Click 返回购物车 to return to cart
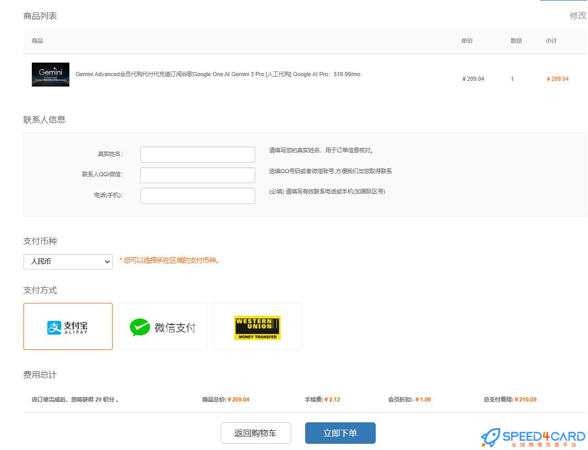 (256, 433)
